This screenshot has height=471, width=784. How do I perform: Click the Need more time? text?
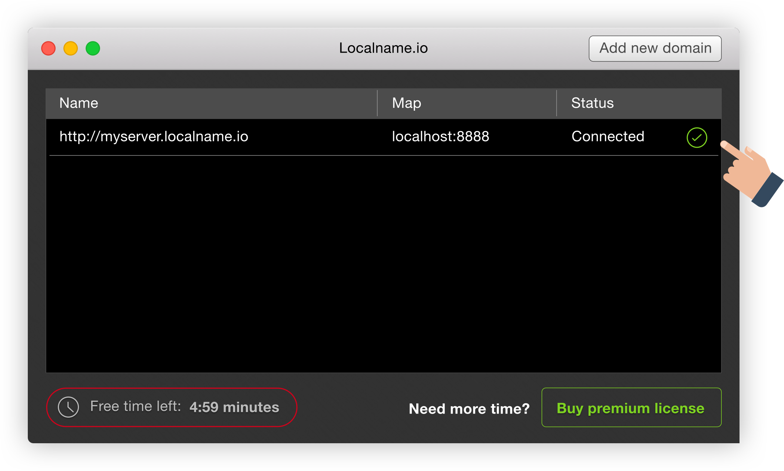click(x=469, y=409)
